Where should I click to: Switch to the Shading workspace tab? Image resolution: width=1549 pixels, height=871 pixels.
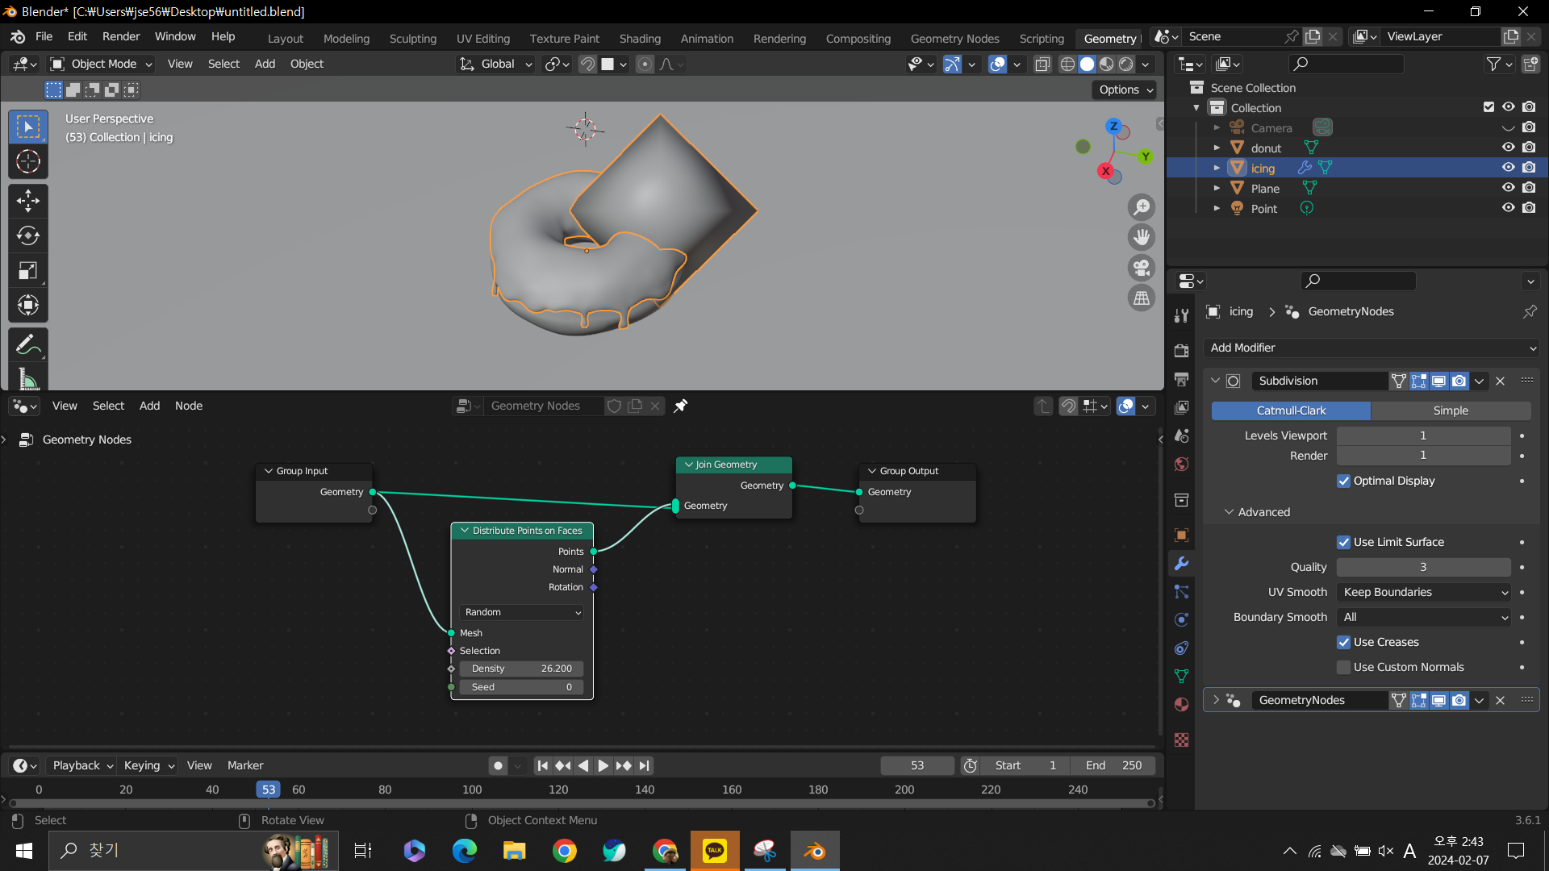click(x=640, y=38)
